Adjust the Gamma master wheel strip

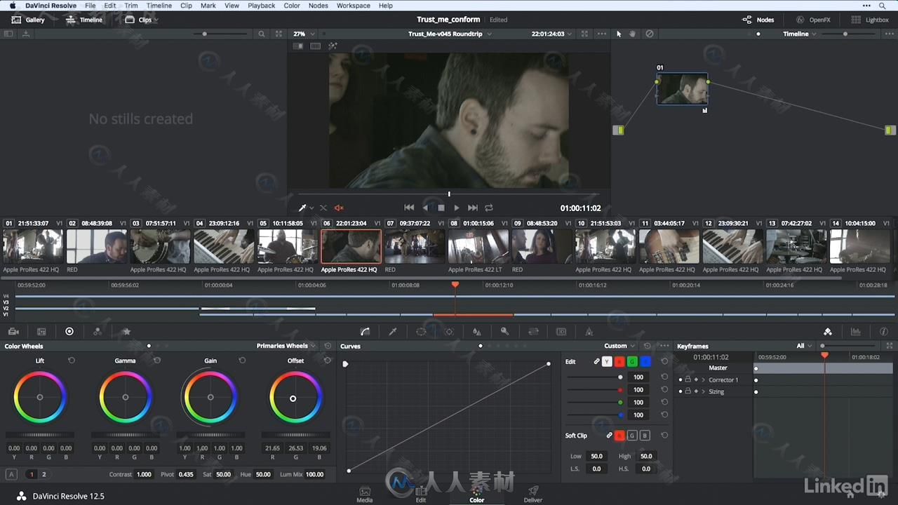[x=125, y=435]
